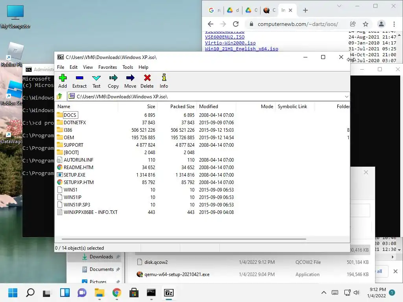Select the README.HTM Chrome file icon
403x302 pixels.
point(60,167)
